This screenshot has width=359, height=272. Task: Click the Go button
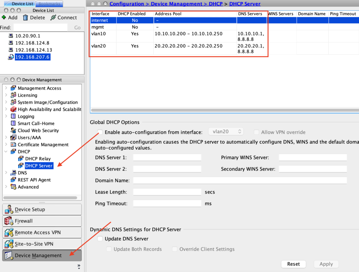77,28
